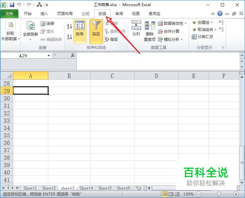Select the Sheet1 worksheet tab
This screenshot has width=245, height=198.
(x=30, y=188)
